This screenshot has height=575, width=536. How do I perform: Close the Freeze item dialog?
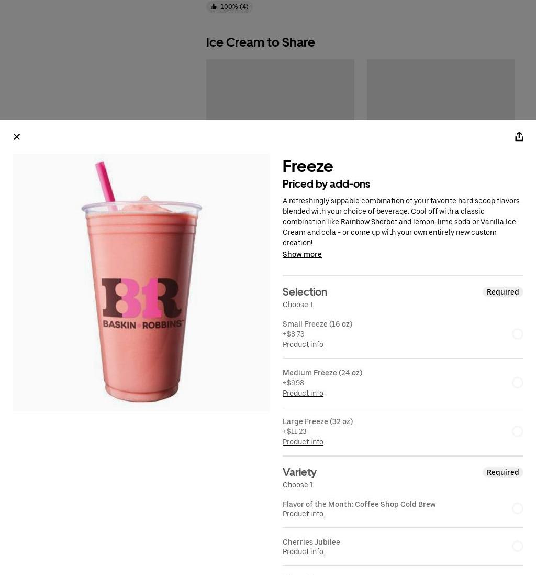(16, 137)
